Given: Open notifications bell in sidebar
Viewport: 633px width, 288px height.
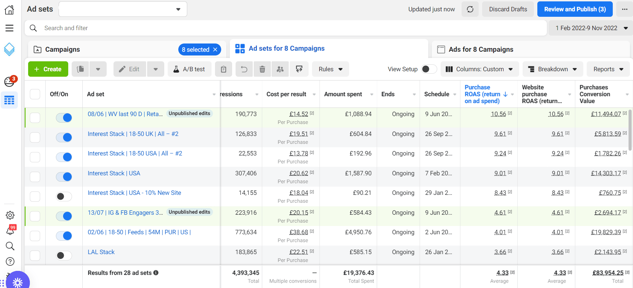Looking at the screenshot, I should (10, 231).
